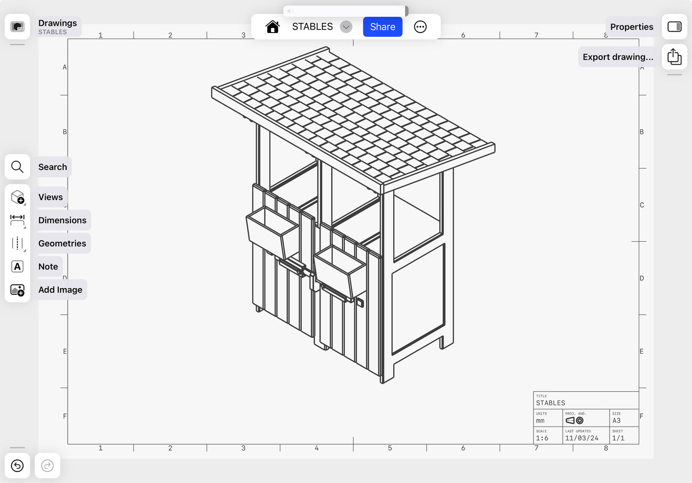
Task: Select the Views cube tool
Action: (17, 197)
